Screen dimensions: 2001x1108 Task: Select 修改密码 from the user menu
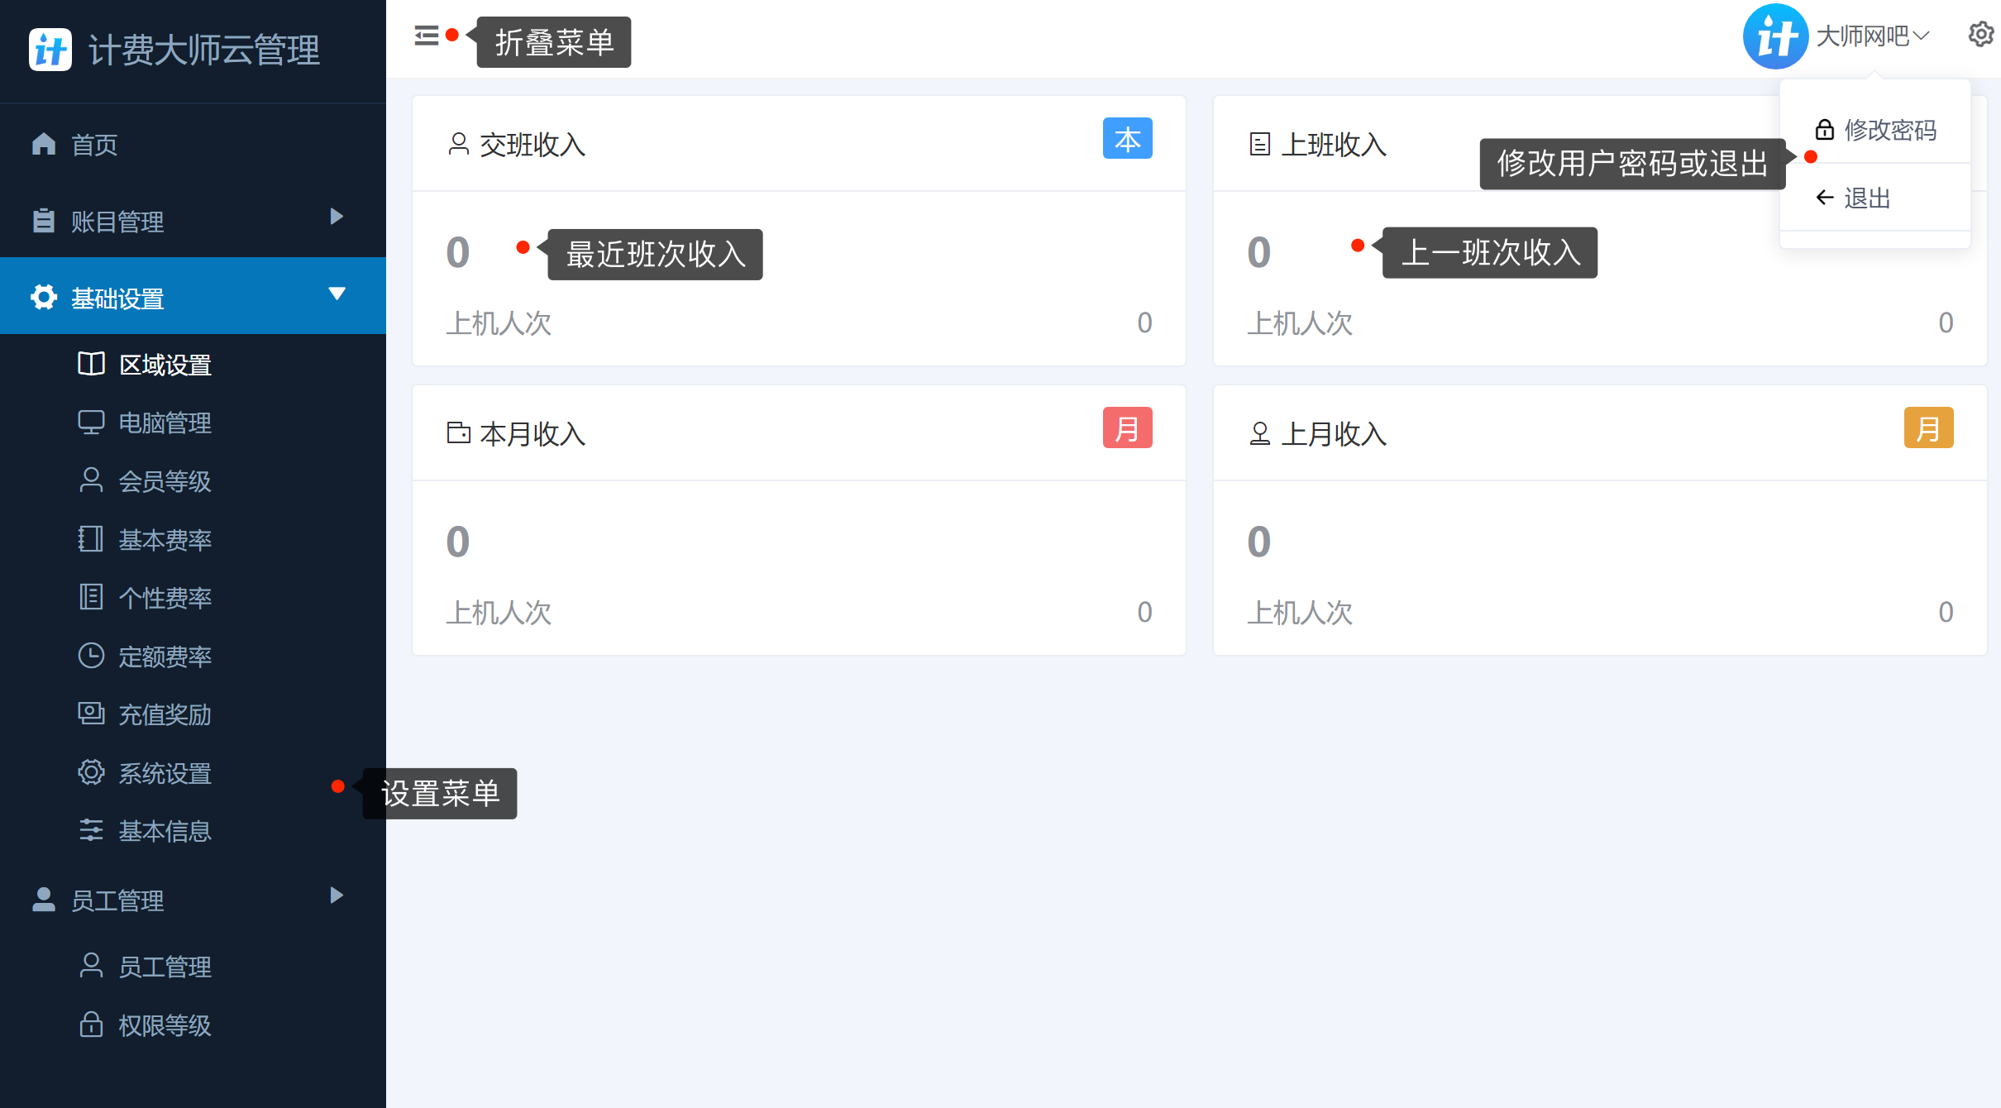(x=1875, y=130)
